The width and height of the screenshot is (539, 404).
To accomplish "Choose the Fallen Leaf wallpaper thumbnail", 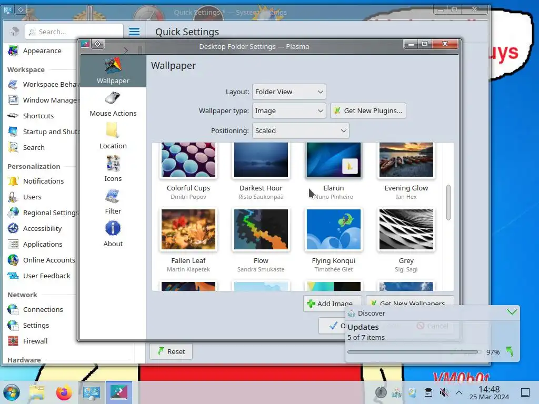I will pos(188,229).
